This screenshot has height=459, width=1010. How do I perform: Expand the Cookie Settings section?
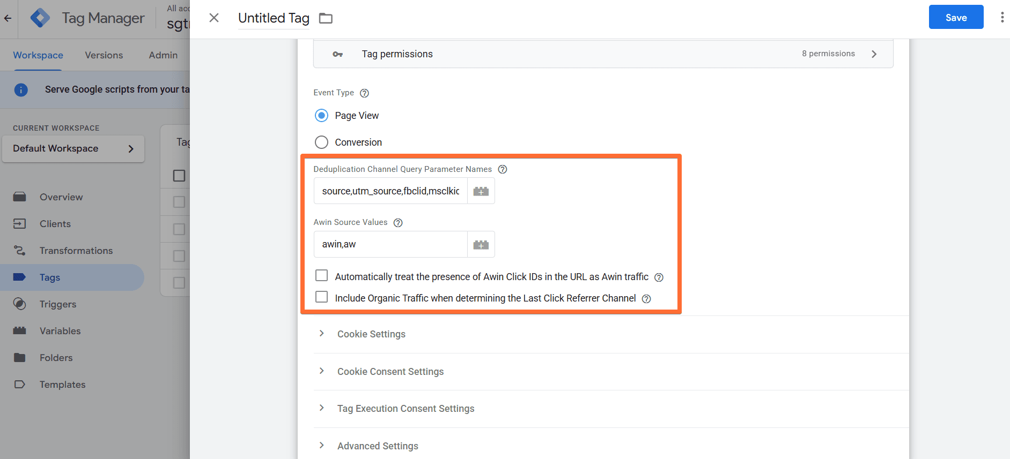(x=371, y=334)
